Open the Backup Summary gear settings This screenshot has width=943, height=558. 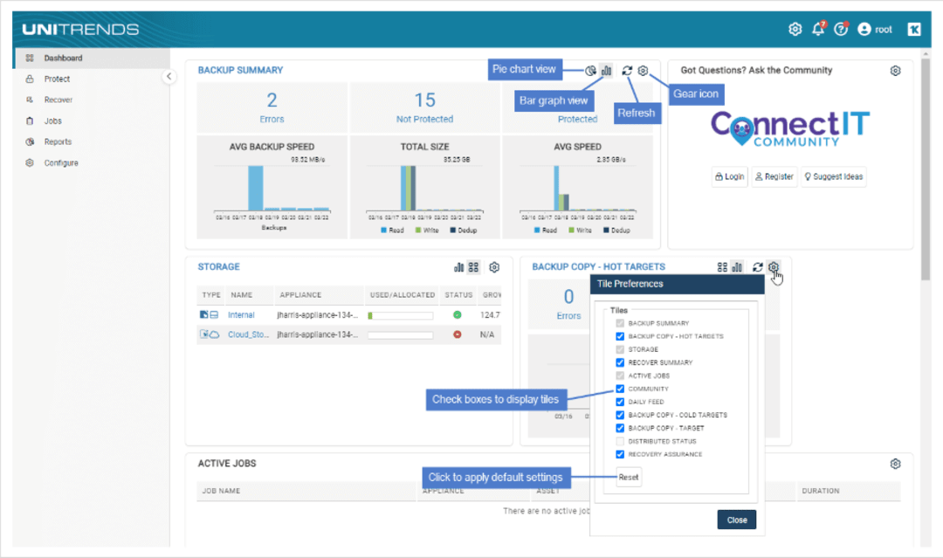[x=643, y=70]
